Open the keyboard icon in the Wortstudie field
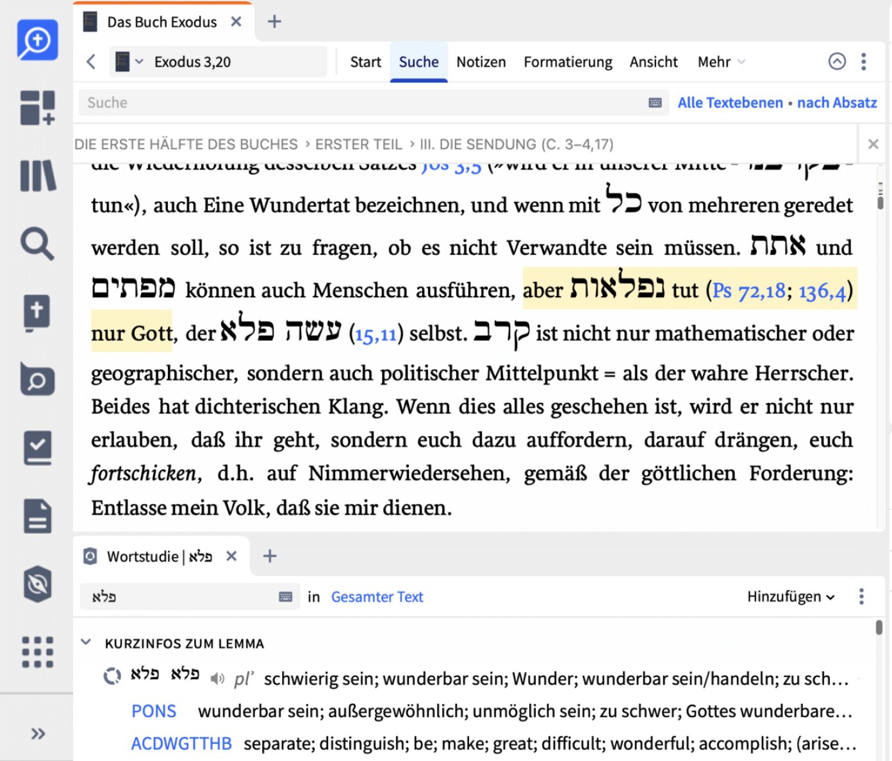 tap(286, 596)
